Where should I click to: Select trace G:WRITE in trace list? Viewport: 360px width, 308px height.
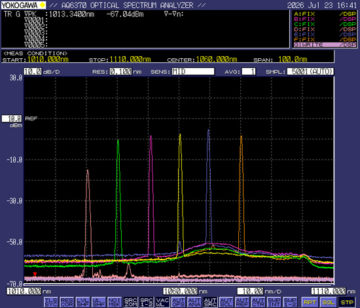pyautogui.click(x=325, y=44)
